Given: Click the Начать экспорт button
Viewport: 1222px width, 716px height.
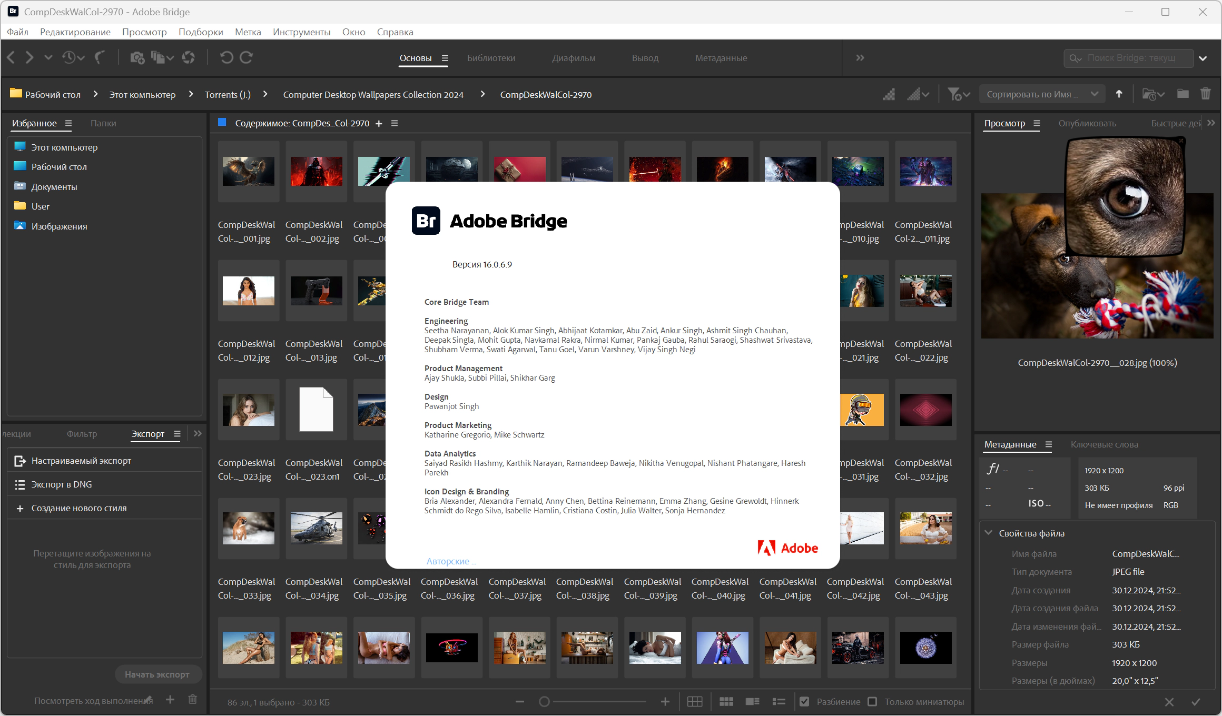Looking at the screenshot, I should click(x=157, y=674).
